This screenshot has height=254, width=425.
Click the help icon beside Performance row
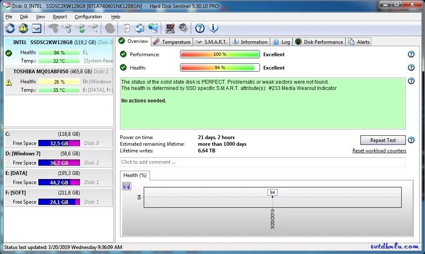pyautogui.click(x=411, y=54)
